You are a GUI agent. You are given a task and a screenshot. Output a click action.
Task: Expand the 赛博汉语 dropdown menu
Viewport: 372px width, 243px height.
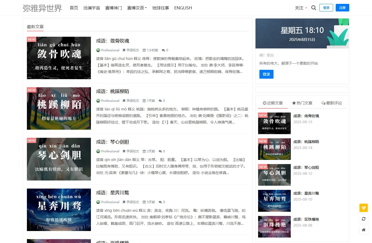coord(137,8)
